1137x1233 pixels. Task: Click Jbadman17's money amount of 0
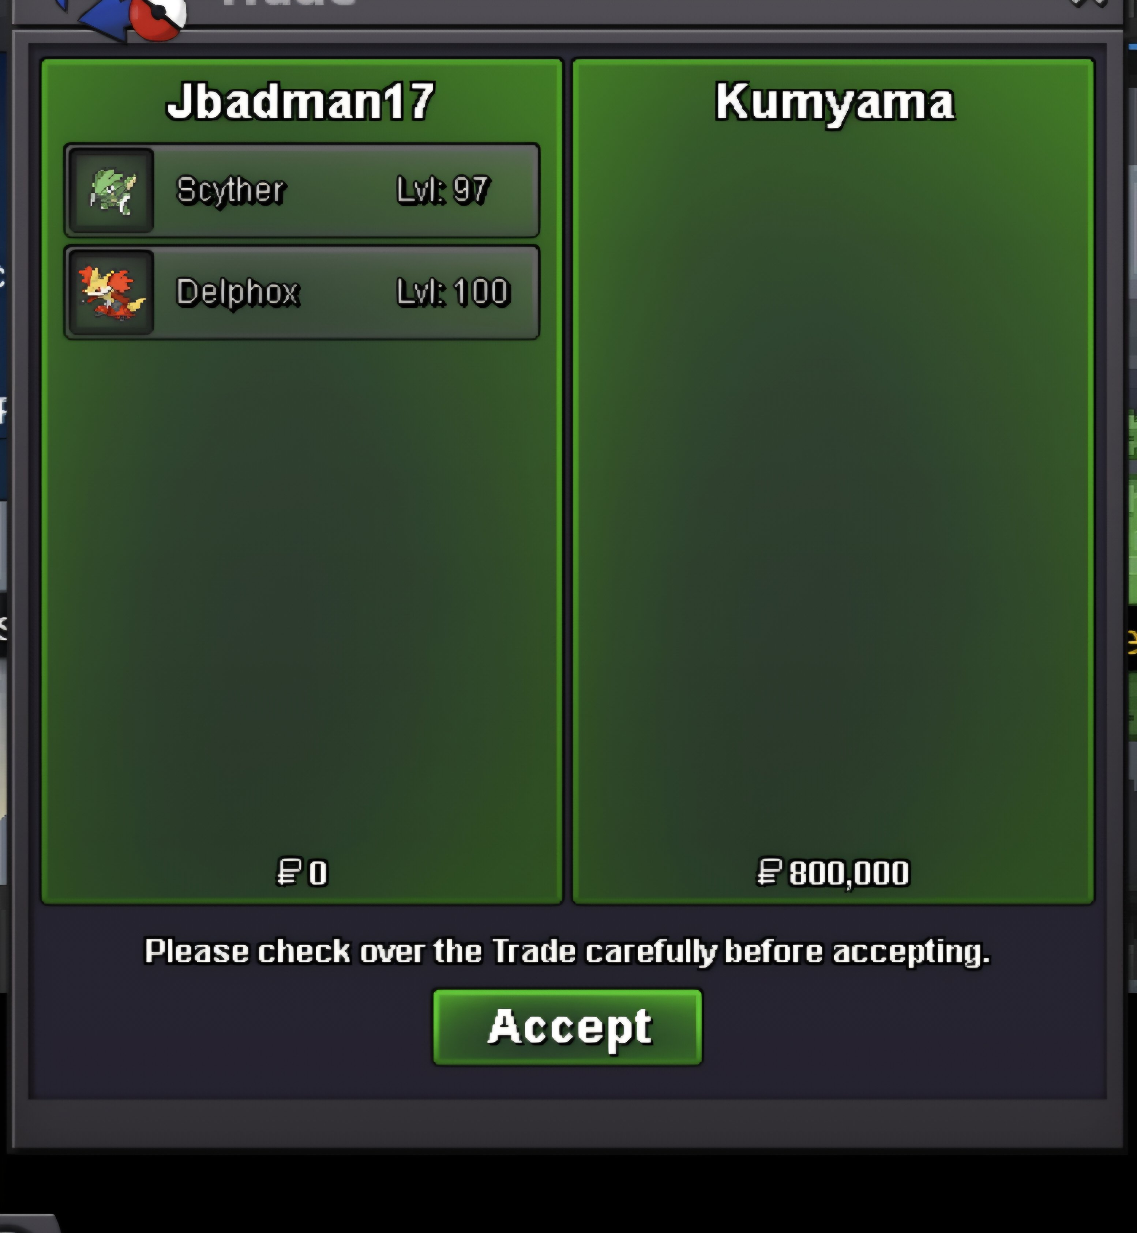tap(318, 872)
